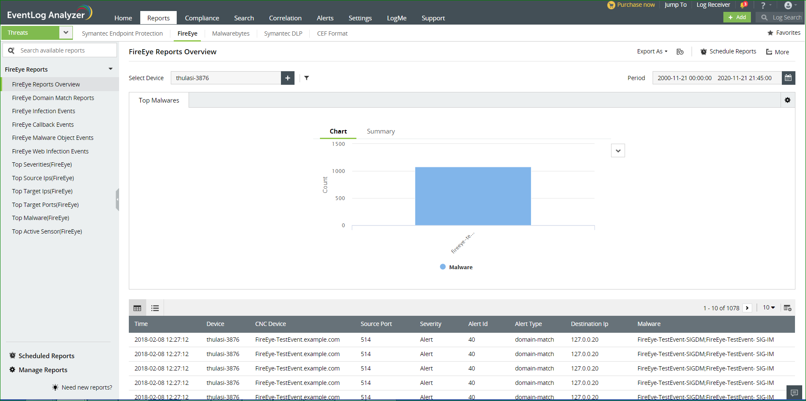Open Top Target Ports(FireEye) report
This screenshot has width=806, height=401.
[45, 205]
